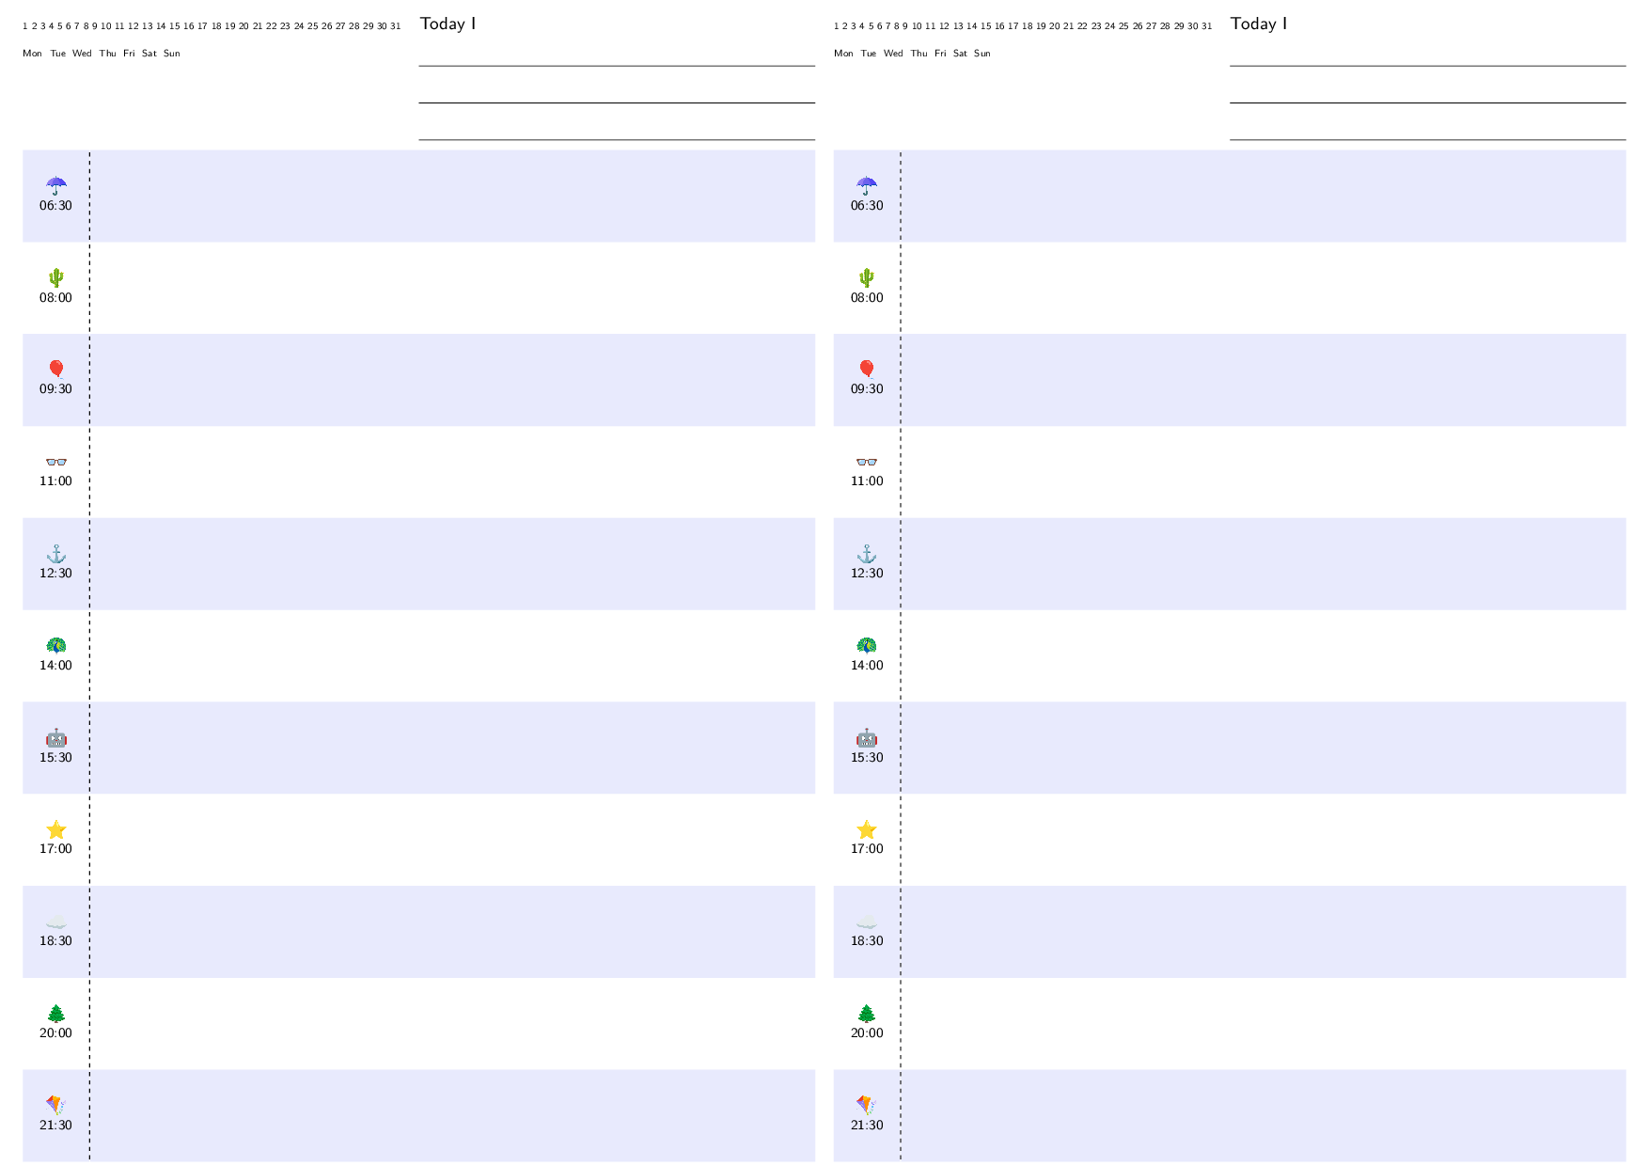Select Sun in the right page weekday row
Image resolution: width=1649 pixels, height=1166 pixels.
[x=982, y=54]
